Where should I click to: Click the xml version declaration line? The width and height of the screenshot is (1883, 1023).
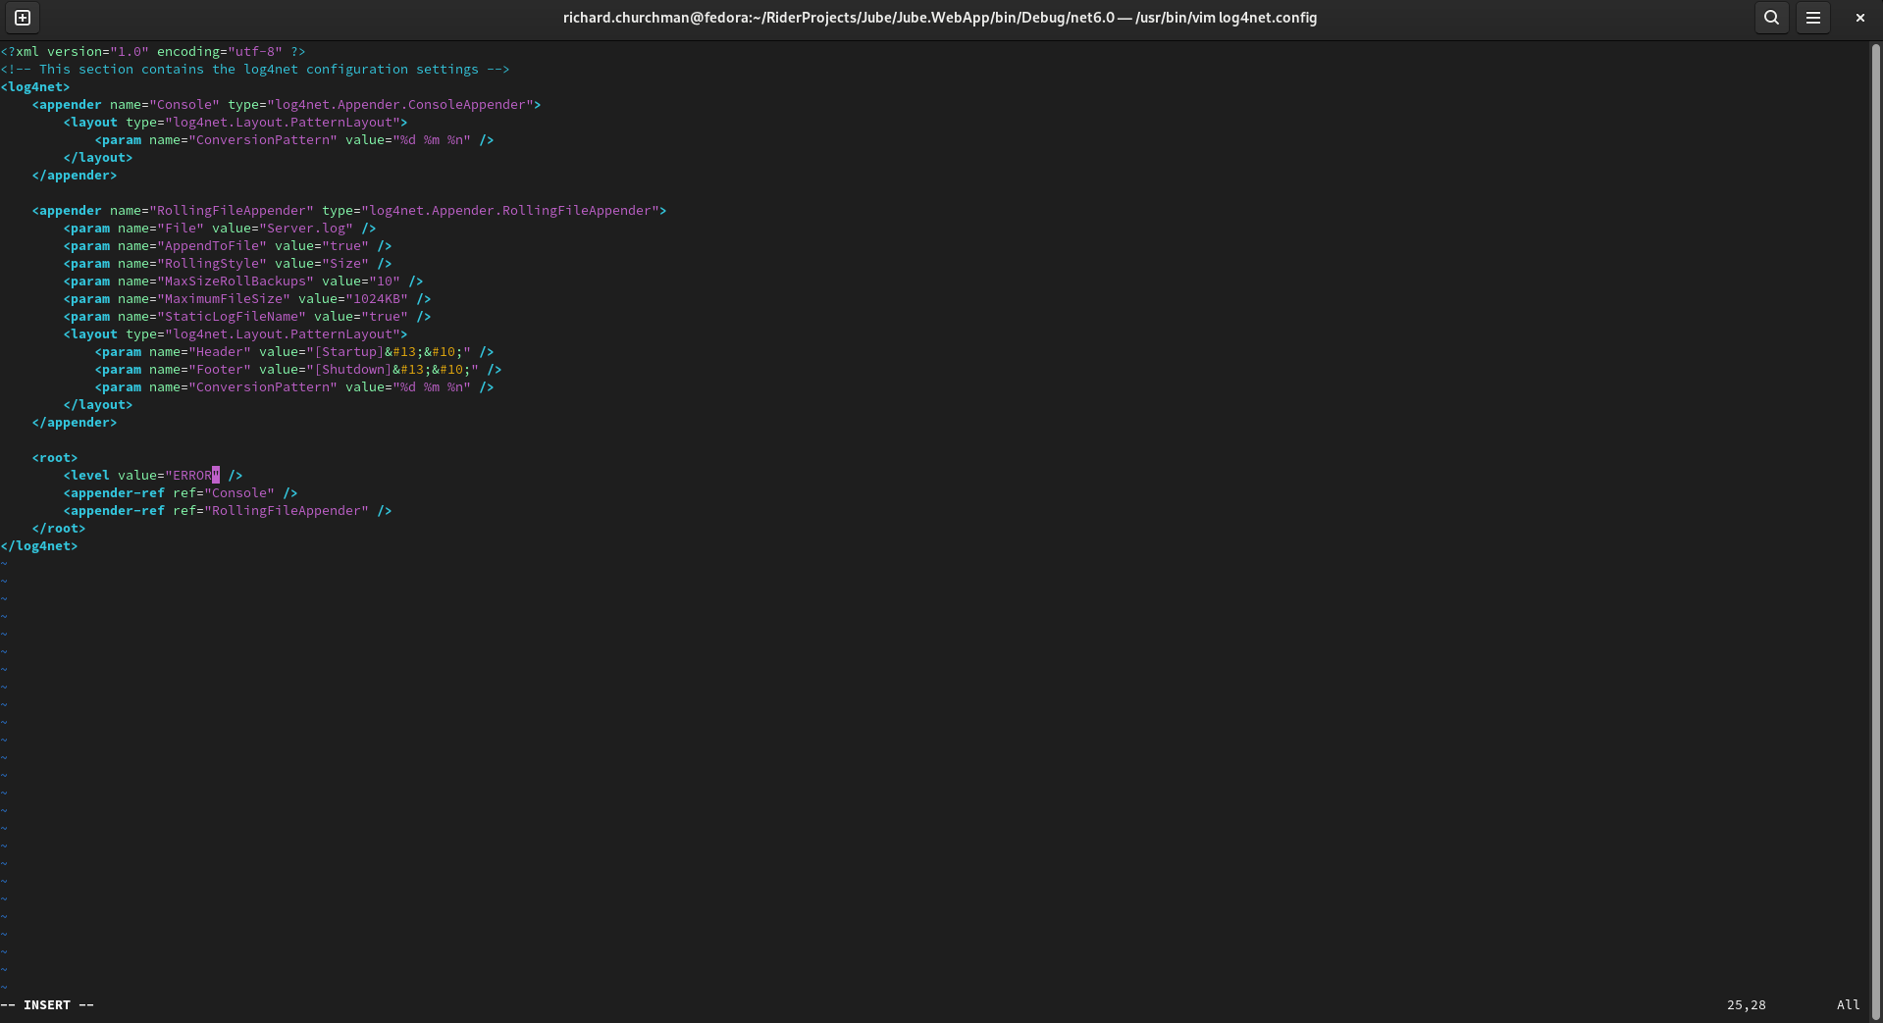[x=153, y=51]
